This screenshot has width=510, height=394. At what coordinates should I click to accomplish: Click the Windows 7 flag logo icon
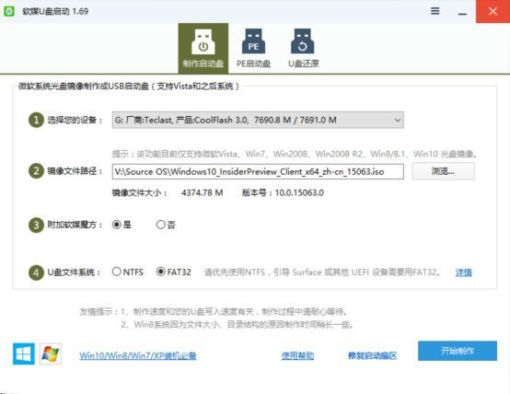(x=51, y=353)
